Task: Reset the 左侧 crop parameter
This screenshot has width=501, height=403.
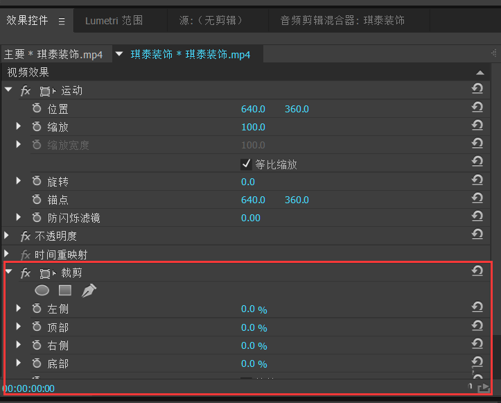Action: pyautogui.click(x=477, y=307)
